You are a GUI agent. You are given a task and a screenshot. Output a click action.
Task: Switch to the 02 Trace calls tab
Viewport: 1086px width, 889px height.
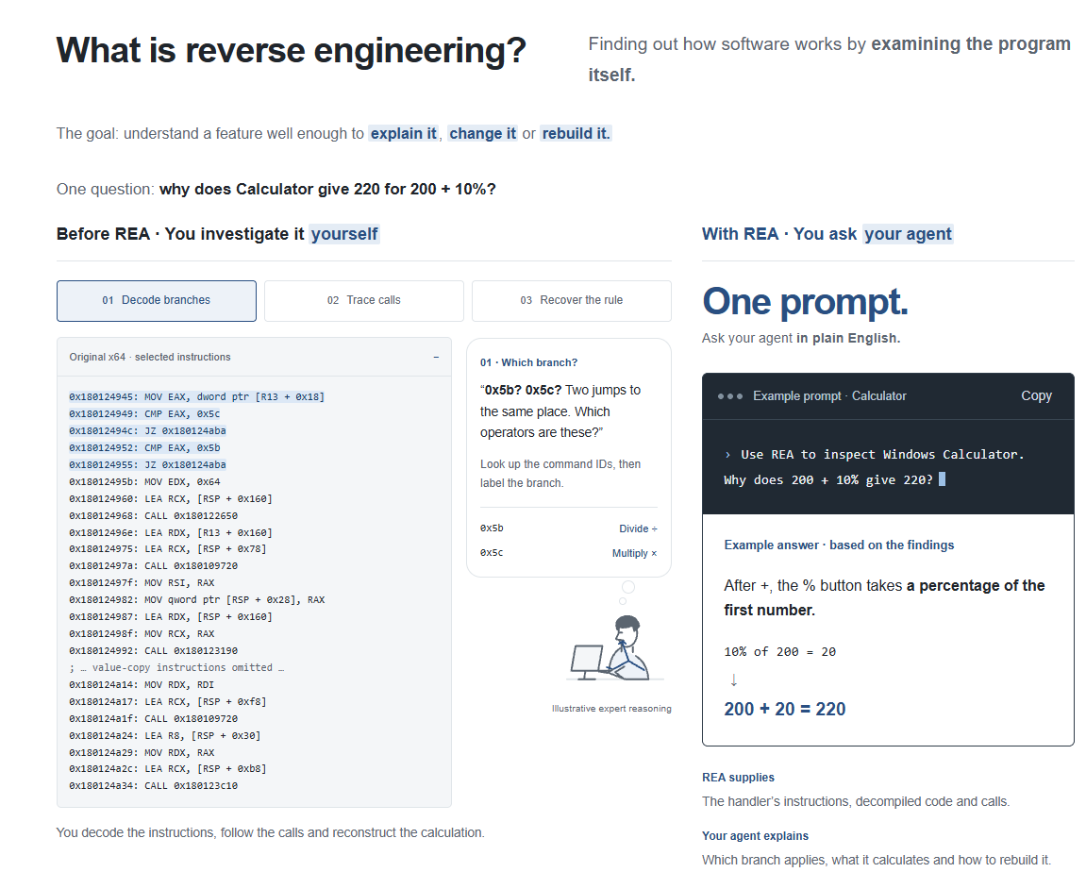pos(363,301)
